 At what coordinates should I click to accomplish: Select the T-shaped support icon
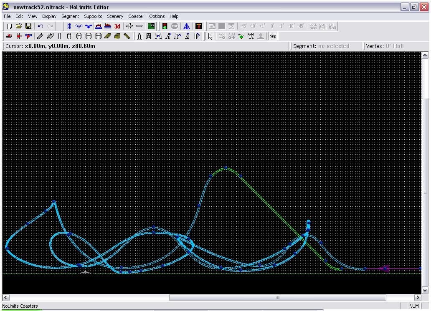[177, 36]
